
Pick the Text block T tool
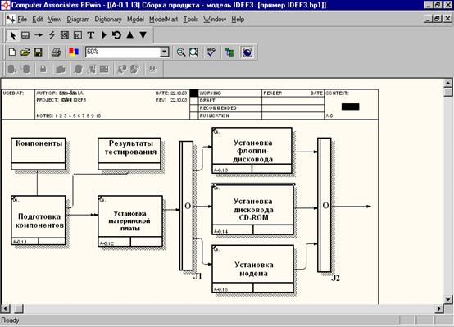[x=91, y=35]
